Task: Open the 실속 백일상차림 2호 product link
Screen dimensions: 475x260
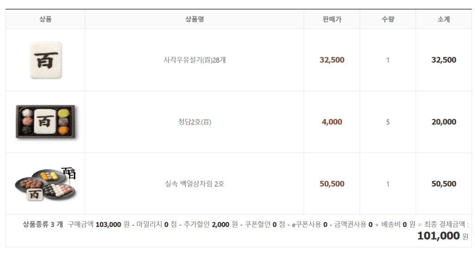Action: click(194, 184)
